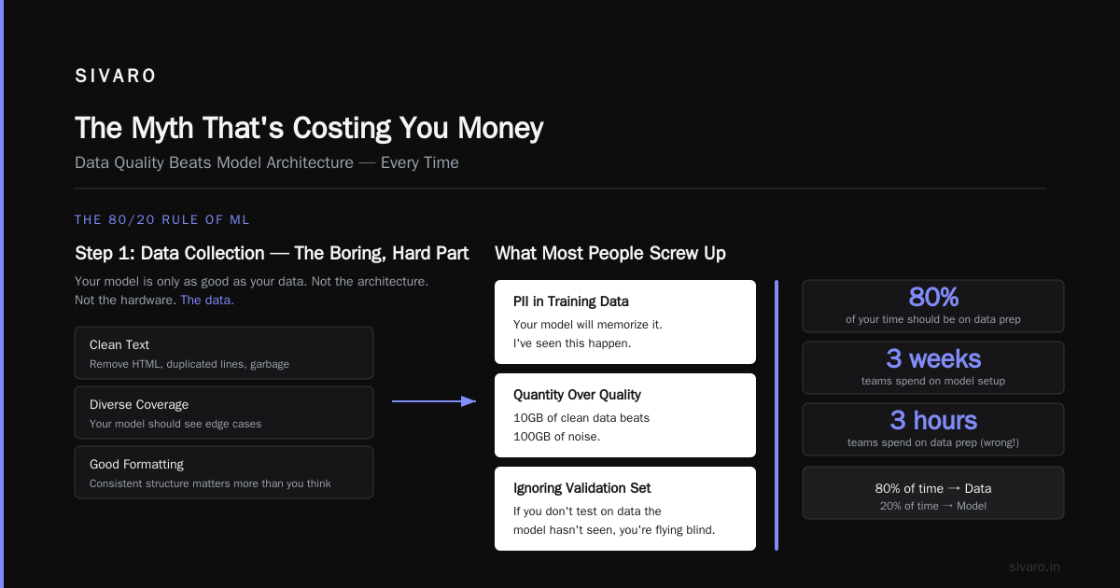Click the vertical purple divider bar
This screenshot has width=1120, height=588.
pyautogui.click(x=777, y=415)
